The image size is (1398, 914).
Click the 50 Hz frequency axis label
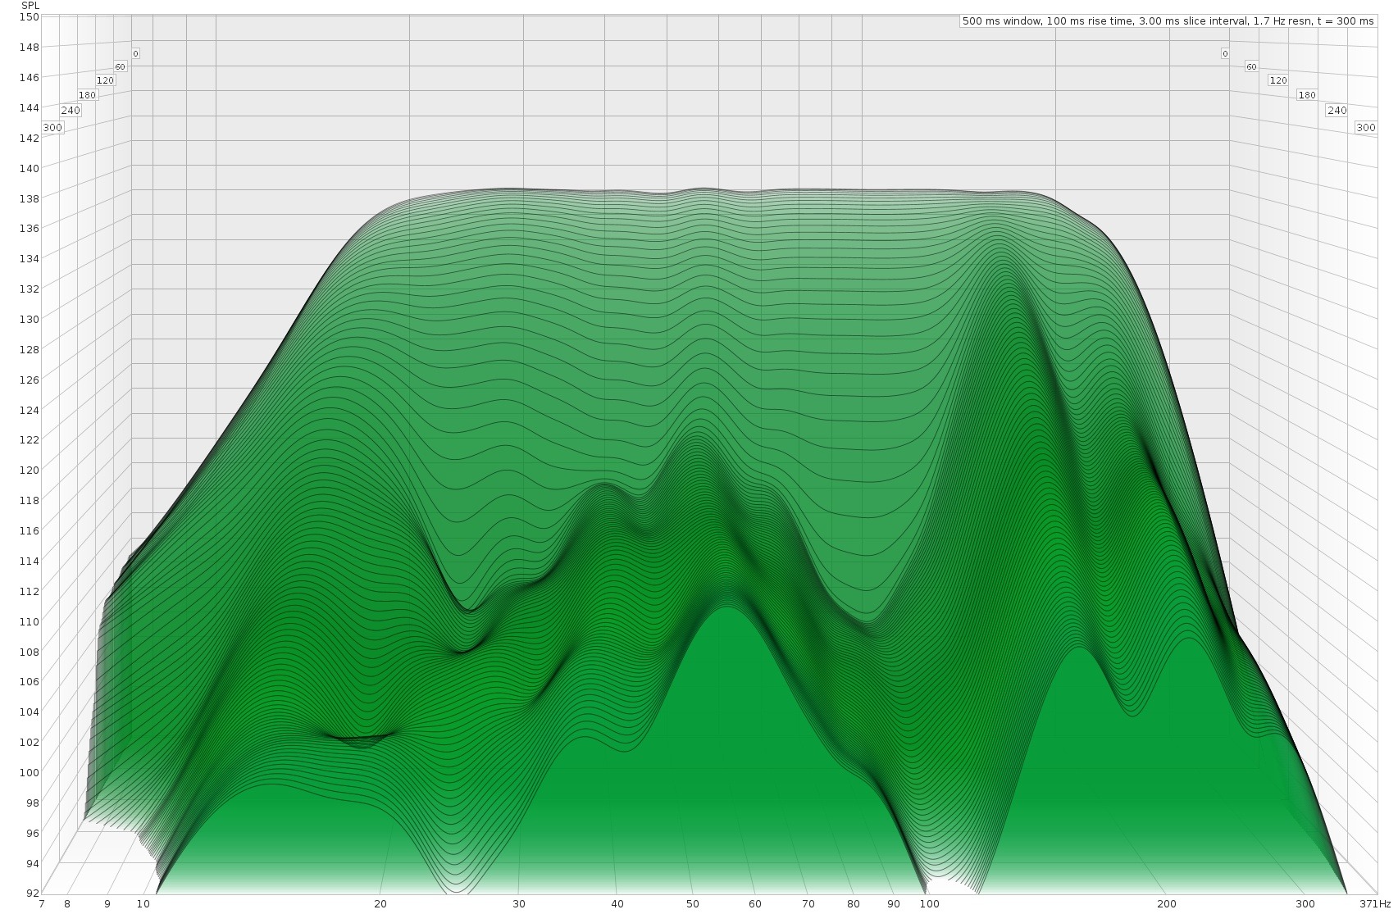[x=692, y=904]
